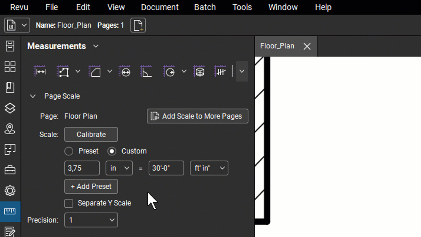Open the File Access panel icon
Viewport: 421px width, 237px height.
click(x=10, y=46)
